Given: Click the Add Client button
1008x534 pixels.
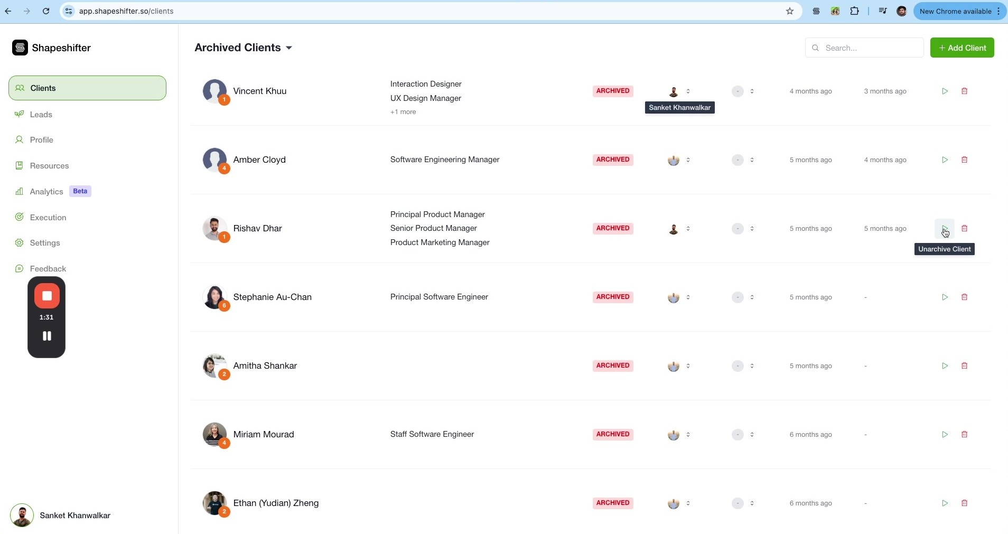Looking at the screenshot, I should click(962, 48).
